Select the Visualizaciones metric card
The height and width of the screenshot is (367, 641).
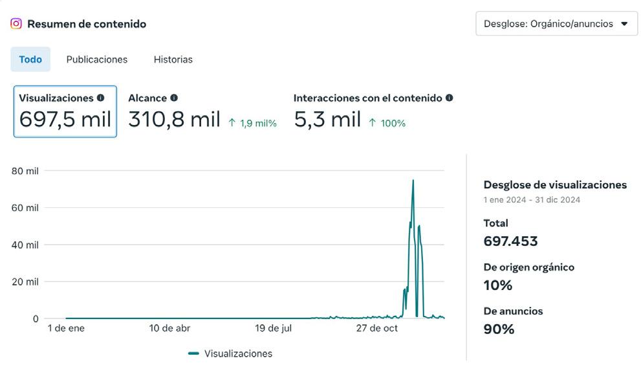(65, 111)
